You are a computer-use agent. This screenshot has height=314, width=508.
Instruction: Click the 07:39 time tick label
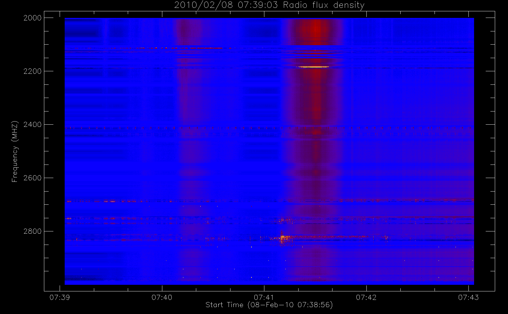pos(60,297)
